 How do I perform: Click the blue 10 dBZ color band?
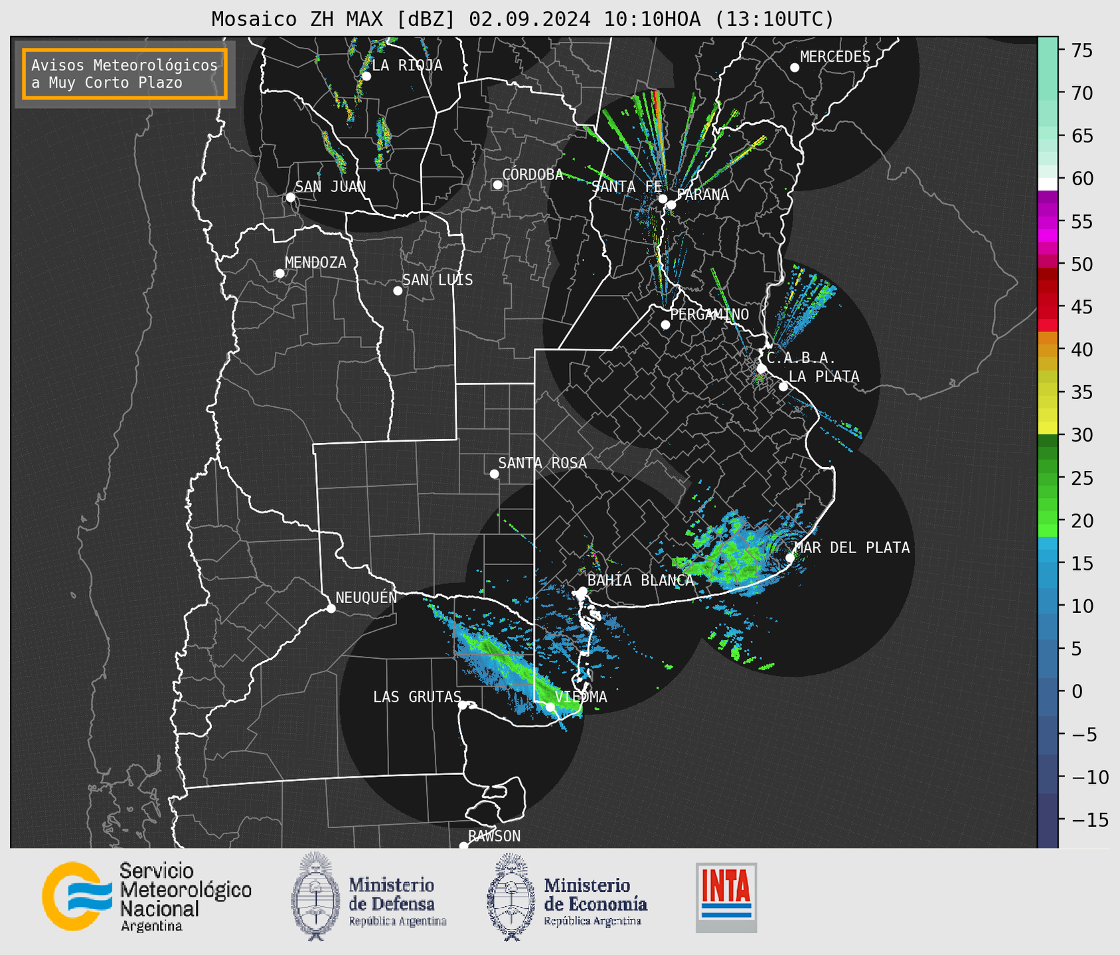tap(1047, 606)
